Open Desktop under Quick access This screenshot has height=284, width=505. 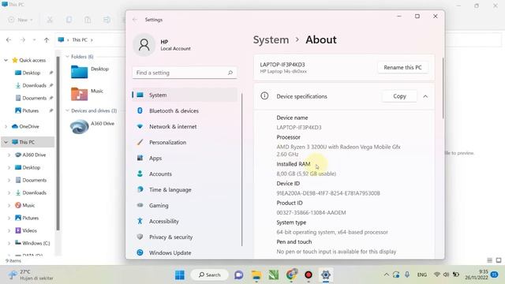click(31, 73)
